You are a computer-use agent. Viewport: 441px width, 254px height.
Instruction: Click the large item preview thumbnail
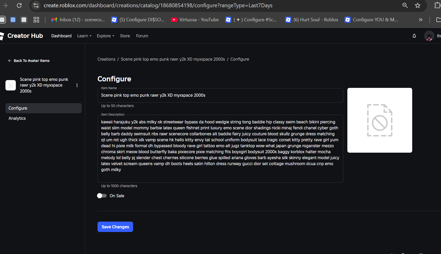point(380,120)
